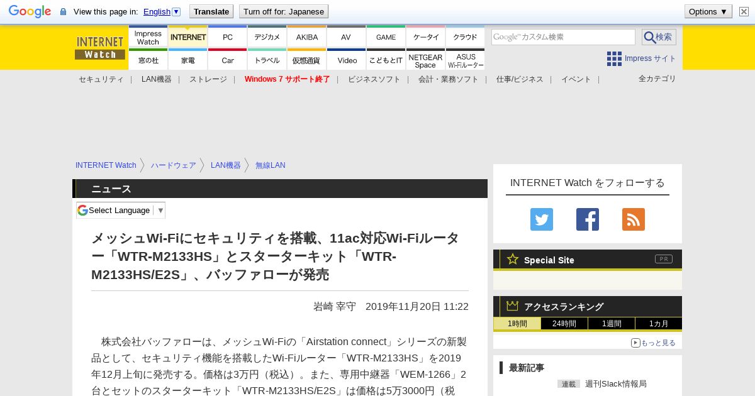Image resolution: width=755 pixels, height=396 pixels.
Task: Open the イベント category
Action: coord(576,79)
